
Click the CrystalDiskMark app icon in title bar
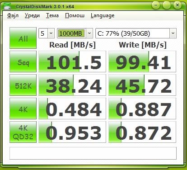[7, 6]
